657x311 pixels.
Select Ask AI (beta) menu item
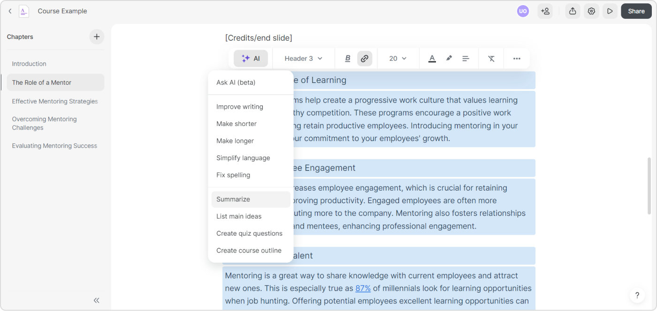coord(251,82)
